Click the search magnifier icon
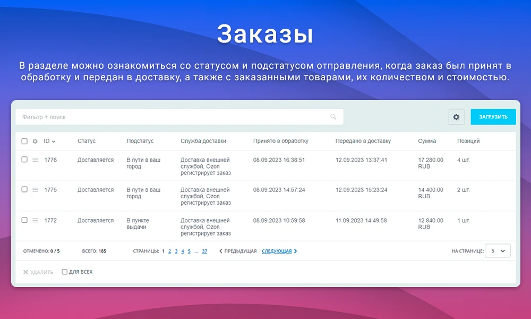The height and width of the screenshot is (319, 531). pyautogui.click(x=333, y=116)
